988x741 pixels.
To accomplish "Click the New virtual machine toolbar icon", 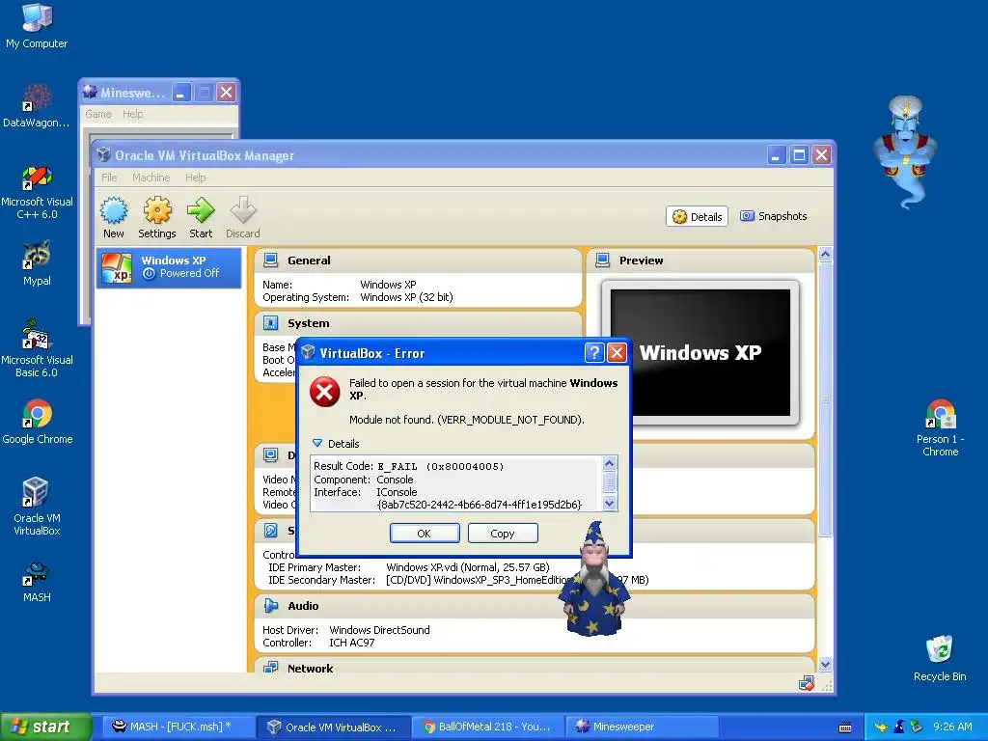I will pyautogui.click(x=114, y=210).
